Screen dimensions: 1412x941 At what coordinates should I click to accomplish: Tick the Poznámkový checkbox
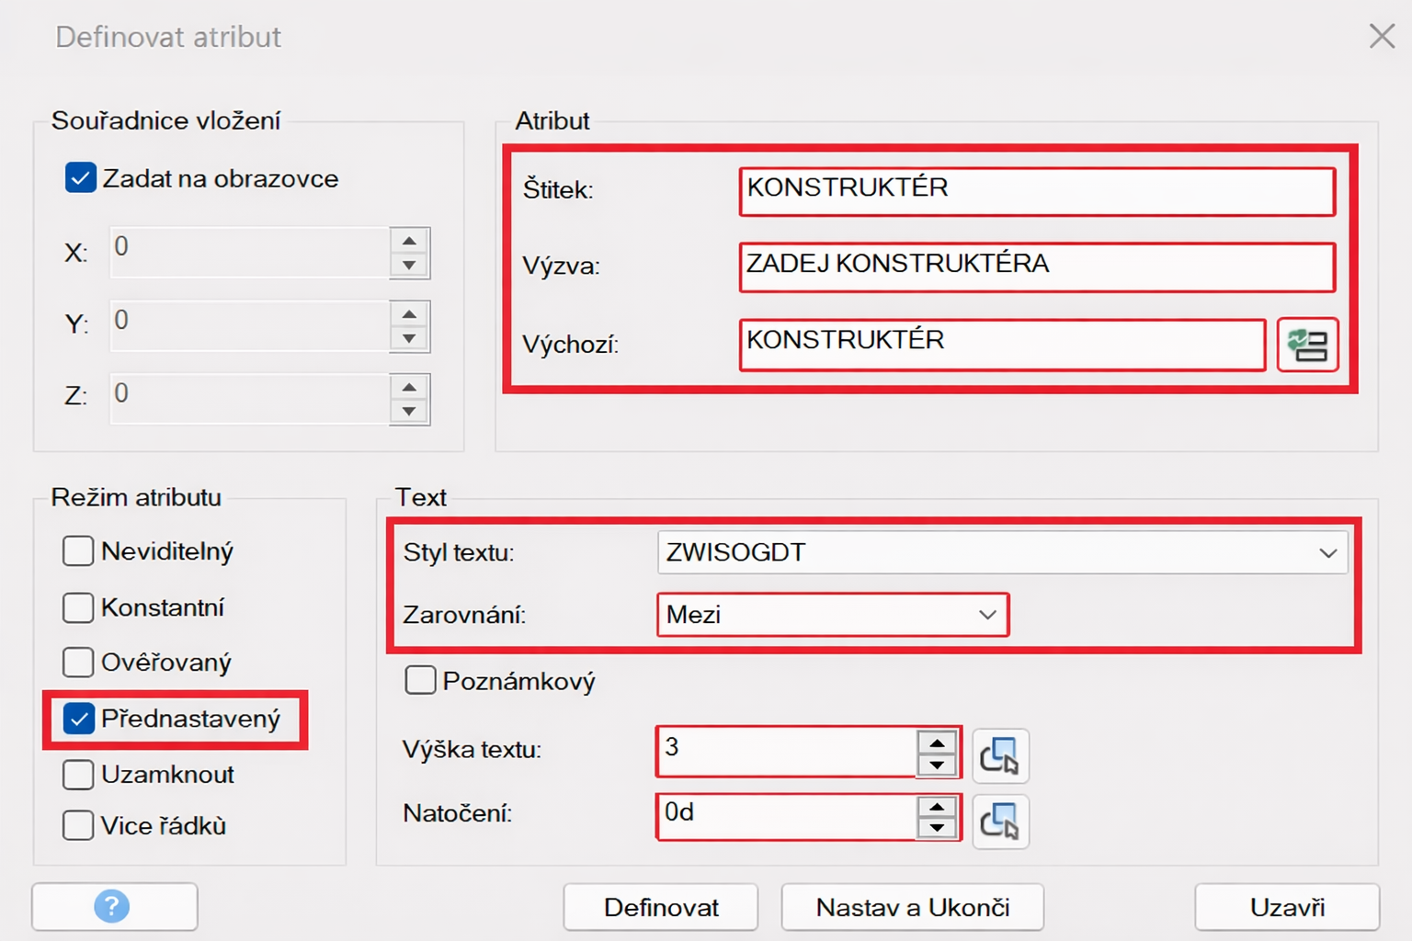(420, 681)
